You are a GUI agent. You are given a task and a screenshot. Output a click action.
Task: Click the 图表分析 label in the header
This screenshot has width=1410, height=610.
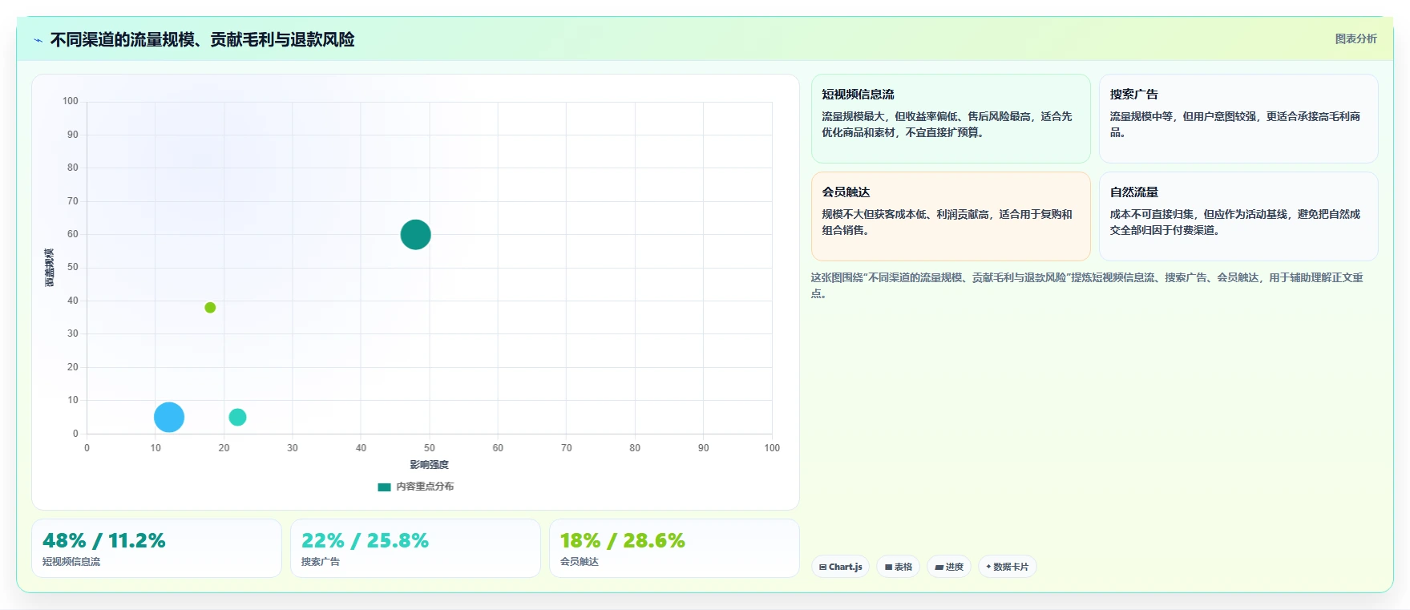tap(1355, 38)
